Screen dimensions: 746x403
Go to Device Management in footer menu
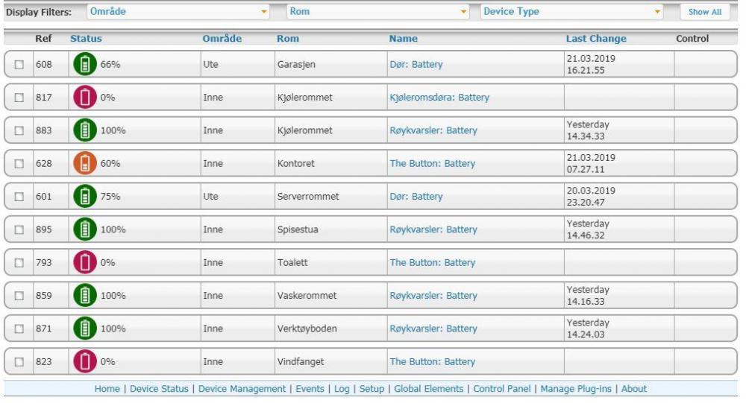pyautogui.click(x=242, y=389)
